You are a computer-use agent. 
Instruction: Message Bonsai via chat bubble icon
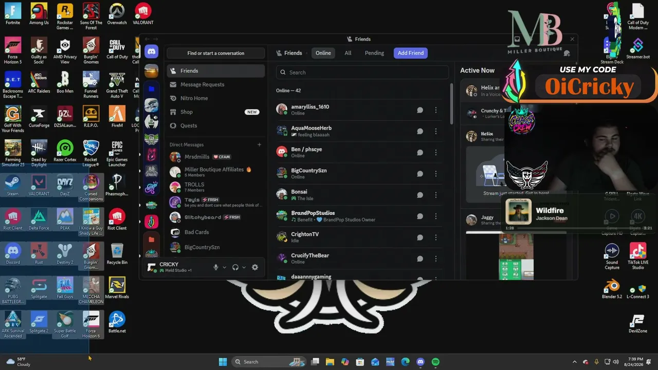coord(420,195)
